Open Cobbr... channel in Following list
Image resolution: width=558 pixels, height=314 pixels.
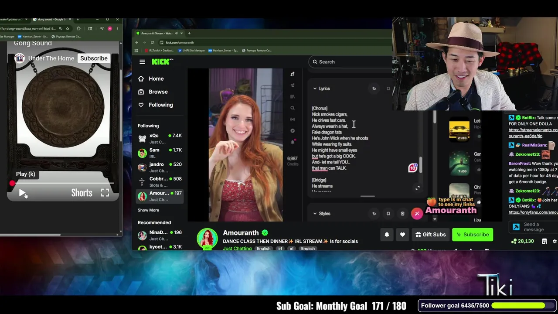(x=160, y=182)
